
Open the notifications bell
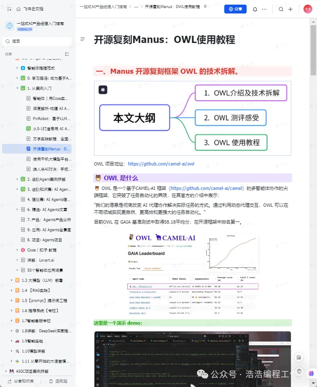255,9
